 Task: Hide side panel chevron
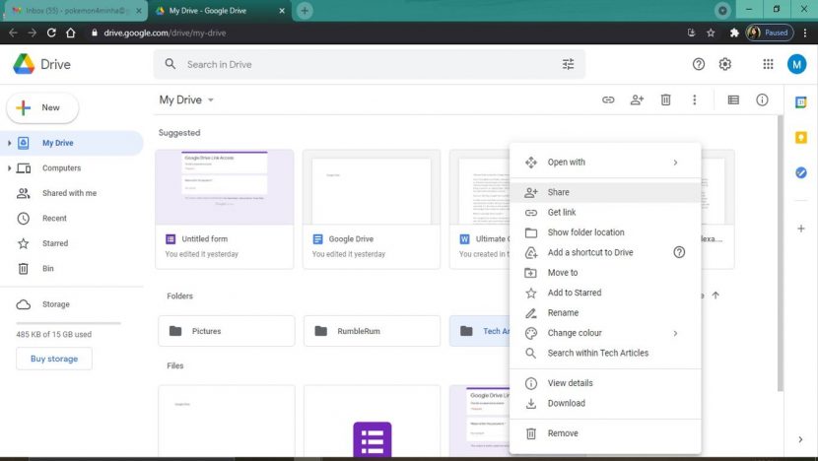(800, 439)
